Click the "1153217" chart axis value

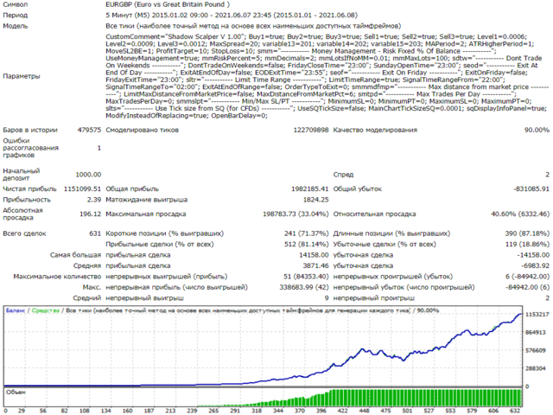coord(537,315)
